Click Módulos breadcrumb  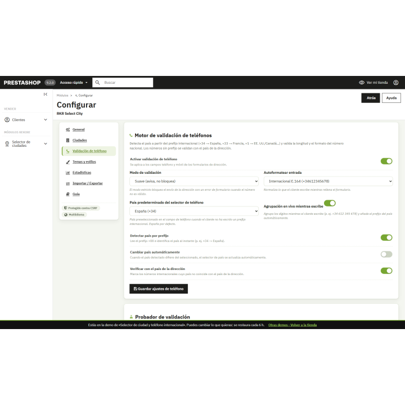[x=62, y=95]
